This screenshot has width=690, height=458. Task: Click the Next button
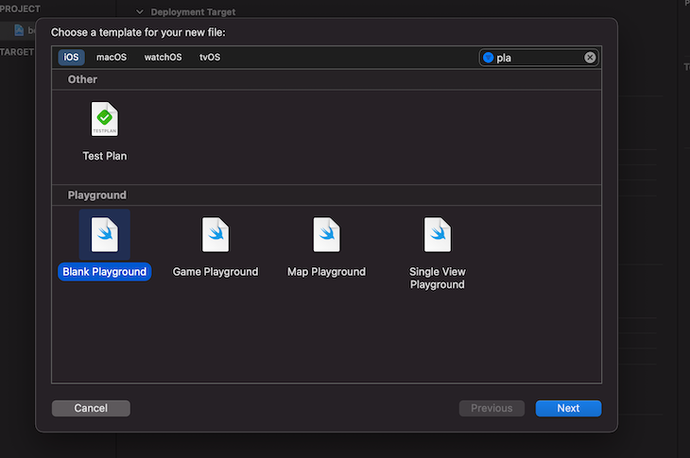pos(568,408)
